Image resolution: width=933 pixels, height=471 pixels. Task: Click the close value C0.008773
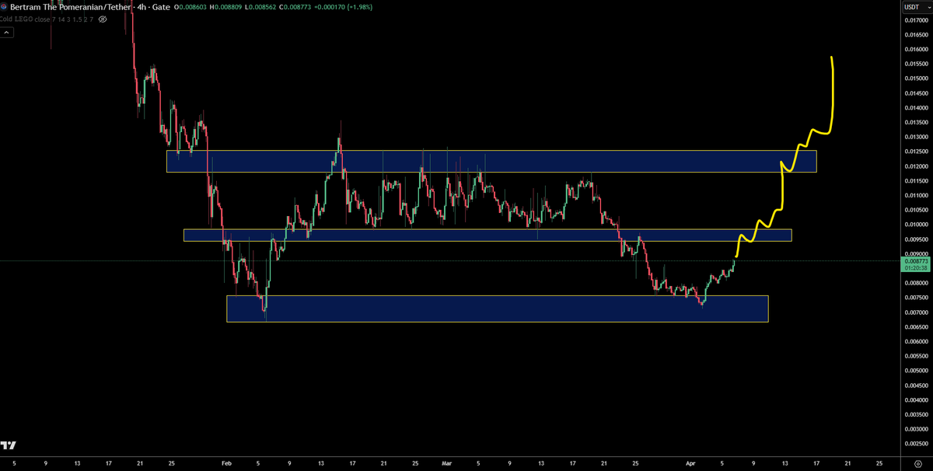point(295,6)
